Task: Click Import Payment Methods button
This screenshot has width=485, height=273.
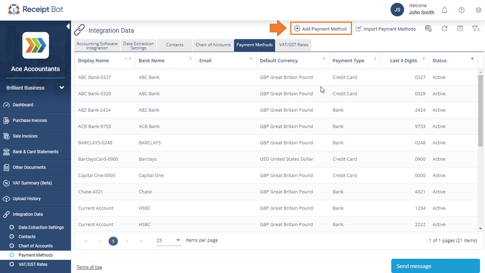Action: pos(386,29)
